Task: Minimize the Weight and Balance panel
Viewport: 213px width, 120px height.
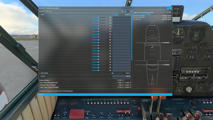Action: pyautogui.click(x=168, y=8)
